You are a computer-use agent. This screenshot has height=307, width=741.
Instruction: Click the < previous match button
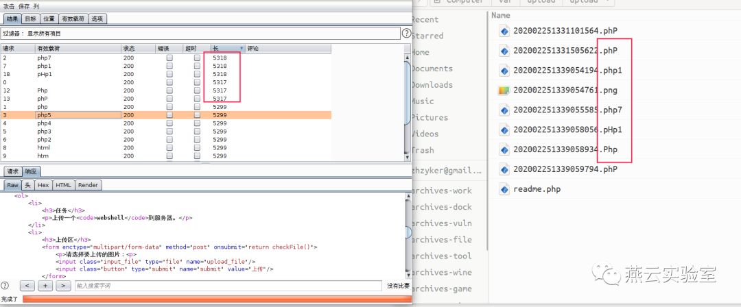pos(27,286)
